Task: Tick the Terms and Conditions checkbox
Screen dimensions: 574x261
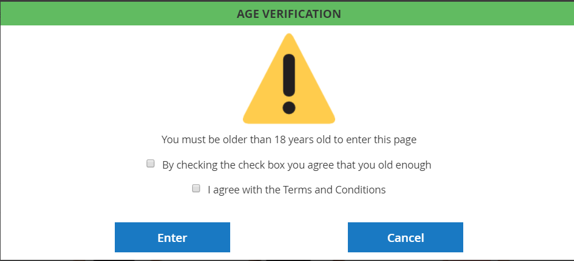Action: click(196, 188)
